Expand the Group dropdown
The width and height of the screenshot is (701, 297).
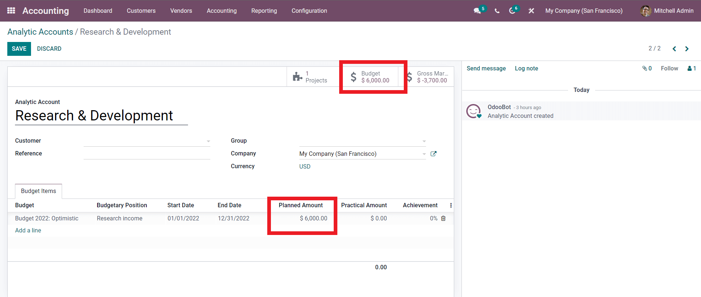pyautogui.click(x=424, y=141)
